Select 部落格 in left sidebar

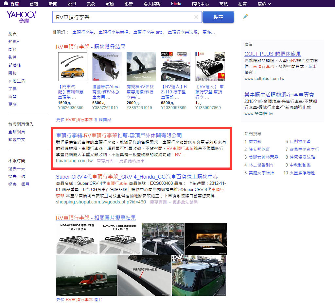click(14, 65)
